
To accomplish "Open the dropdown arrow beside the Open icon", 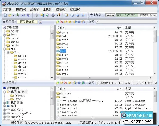I will pos(13,15).
